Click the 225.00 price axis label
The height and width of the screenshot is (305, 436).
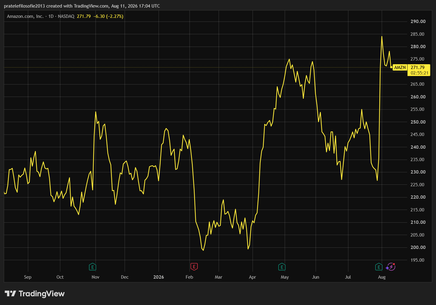click(x=418, y=185)
